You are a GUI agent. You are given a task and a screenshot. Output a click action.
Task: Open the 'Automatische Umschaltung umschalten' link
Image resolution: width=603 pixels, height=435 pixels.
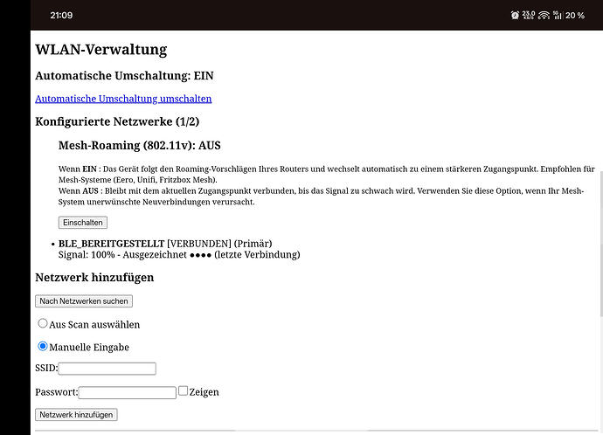(x=123, y=99)
